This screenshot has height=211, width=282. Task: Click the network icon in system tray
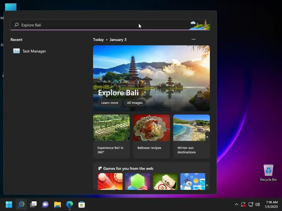point(251,204)
